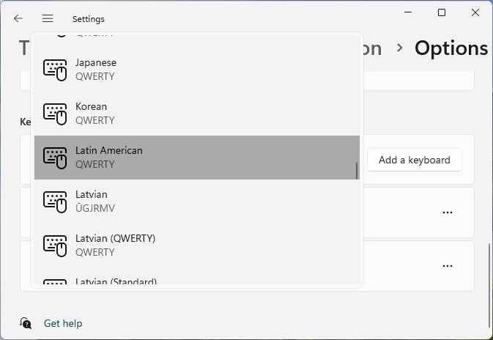Open the upper three-dot options menu

[x=448, y=212]
